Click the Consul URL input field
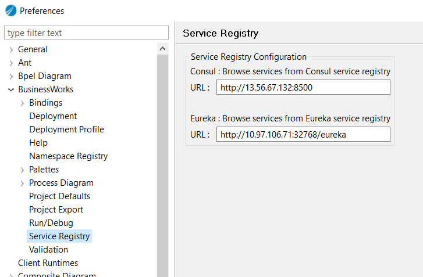423x277 pixels. point(303,88)
